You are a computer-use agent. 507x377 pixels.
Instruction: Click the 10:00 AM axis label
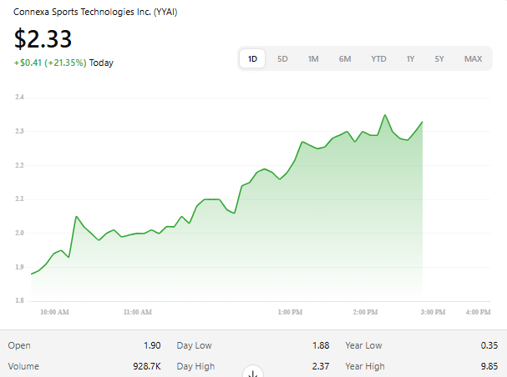54,312
